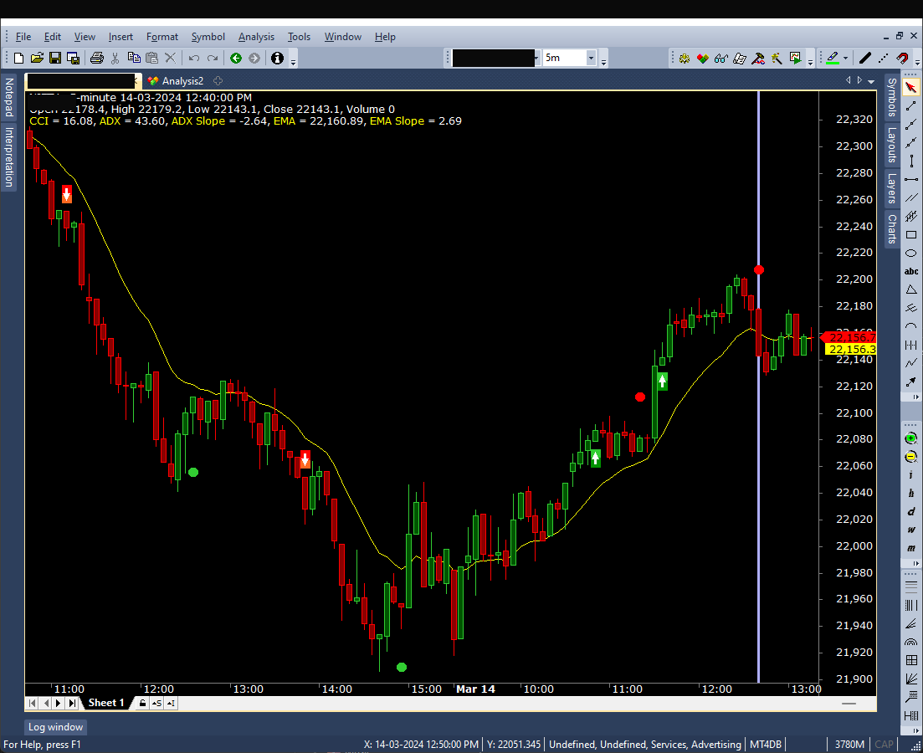Print the chart with the printer icon
Viewport: 923px width, 753px height.
[97, 58]
